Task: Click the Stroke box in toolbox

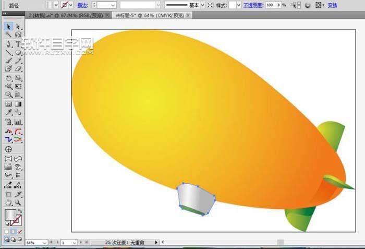Action: click(17, 221)
